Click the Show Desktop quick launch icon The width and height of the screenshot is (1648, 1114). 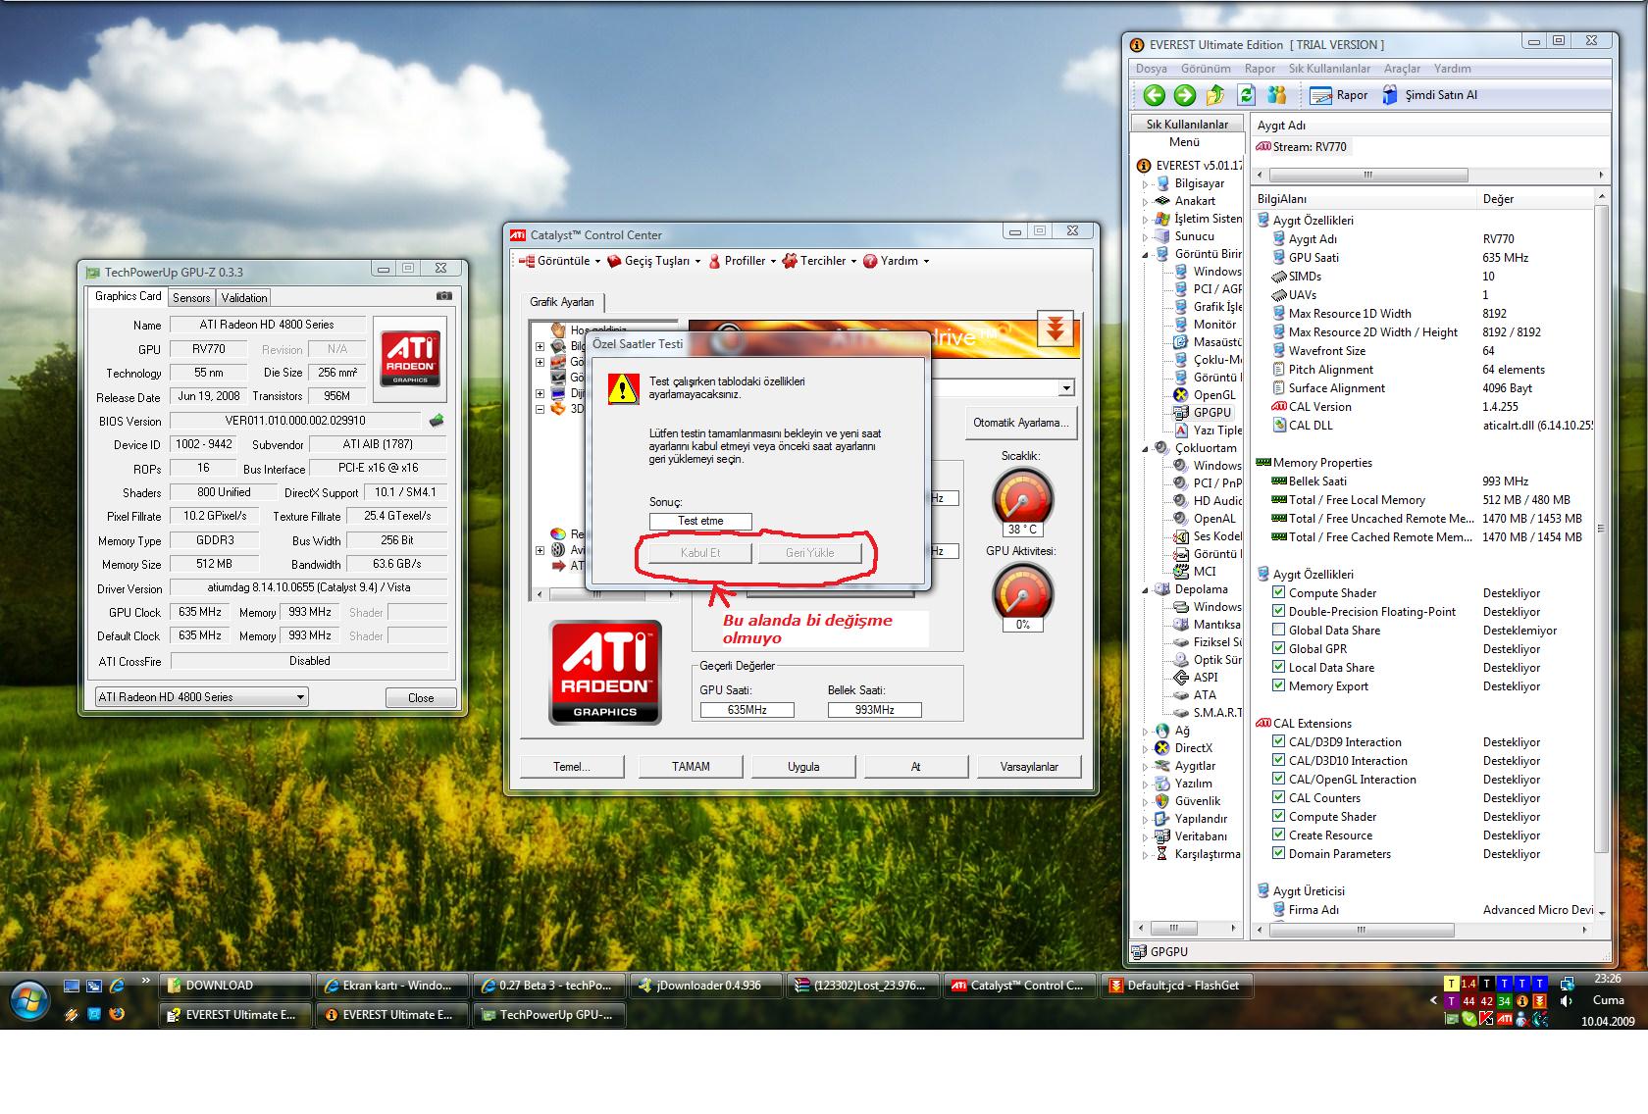71,986
